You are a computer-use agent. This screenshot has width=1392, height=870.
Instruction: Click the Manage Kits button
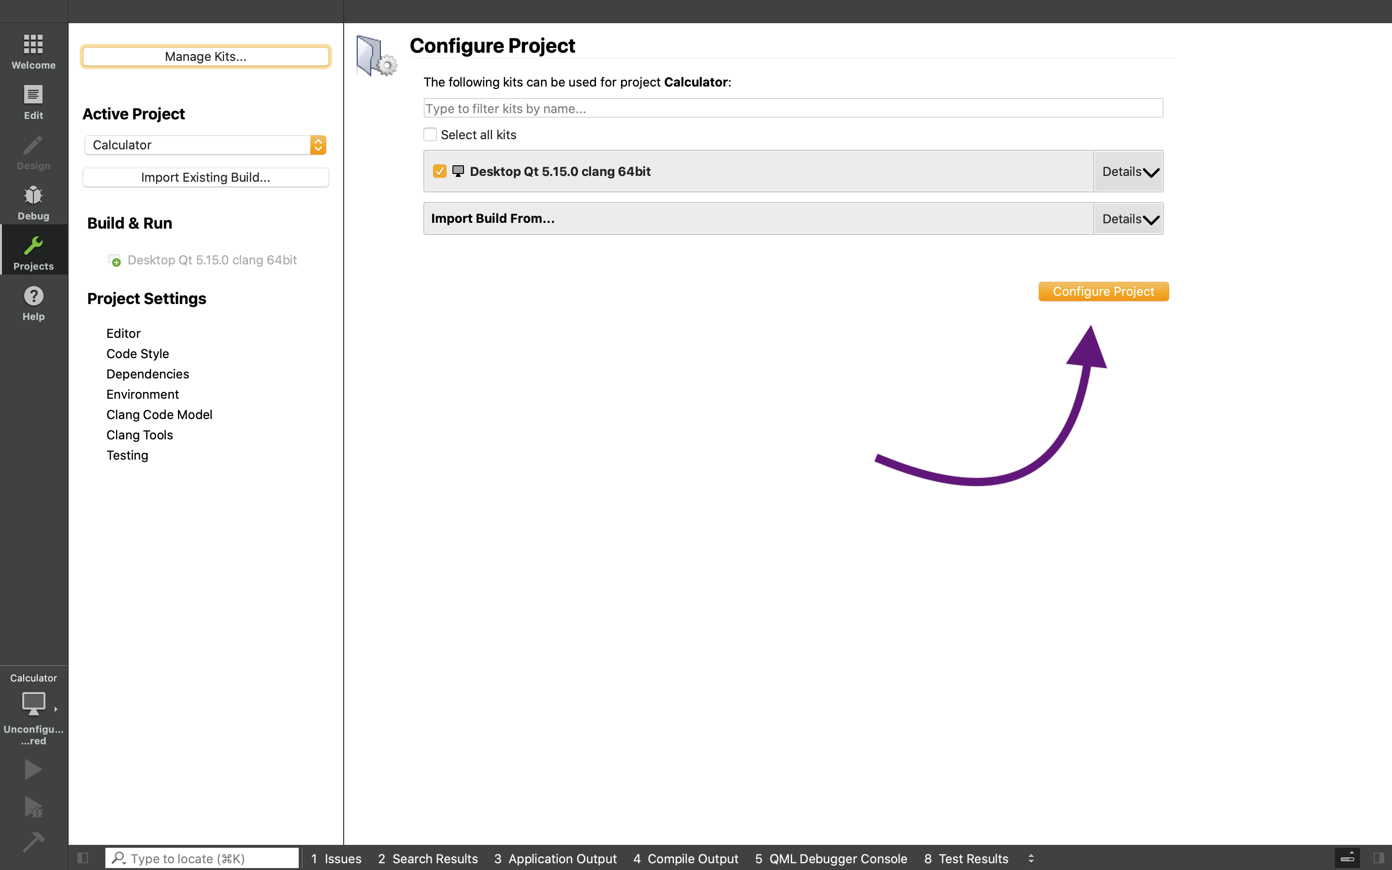205,57
